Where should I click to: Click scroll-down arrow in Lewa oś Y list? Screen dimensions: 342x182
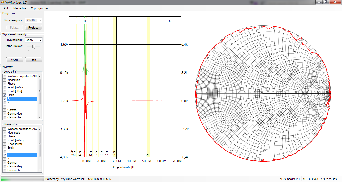pyautogui.click(x=39, y=117)
